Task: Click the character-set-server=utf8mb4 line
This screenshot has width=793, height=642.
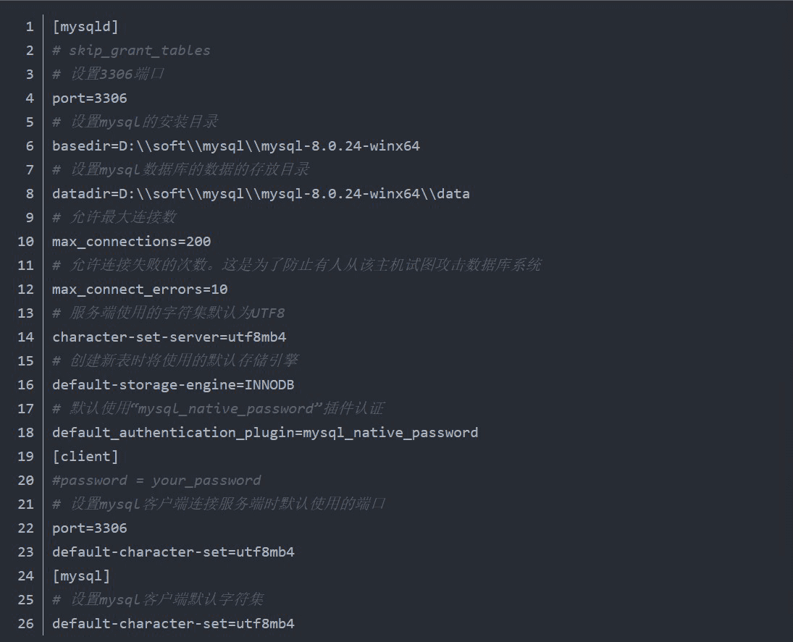Action: (173, 337)
